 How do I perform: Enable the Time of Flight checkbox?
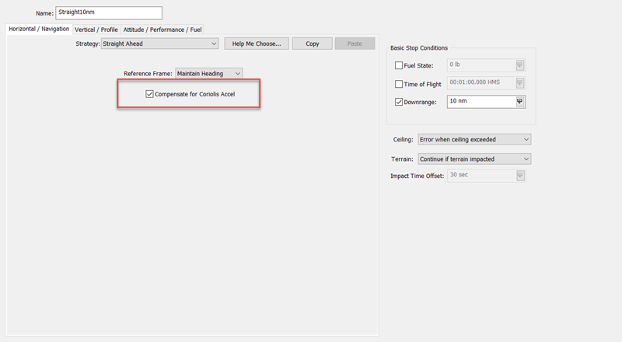click(399, 84)
